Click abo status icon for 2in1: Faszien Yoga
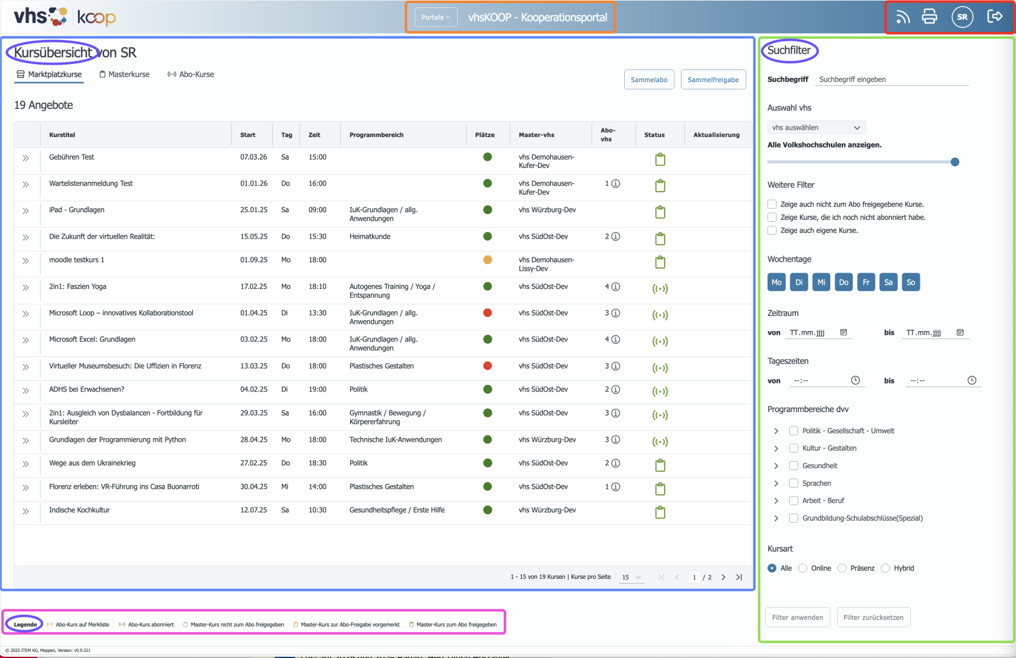The image size is (1016, 658). pos(660,289)
